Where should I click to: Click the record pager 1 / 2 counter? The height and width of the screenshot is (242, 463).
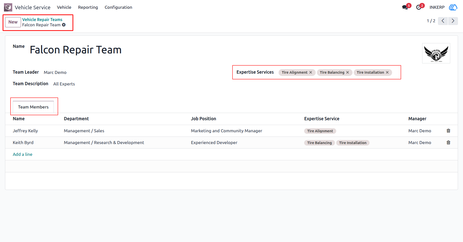(431, 21)
